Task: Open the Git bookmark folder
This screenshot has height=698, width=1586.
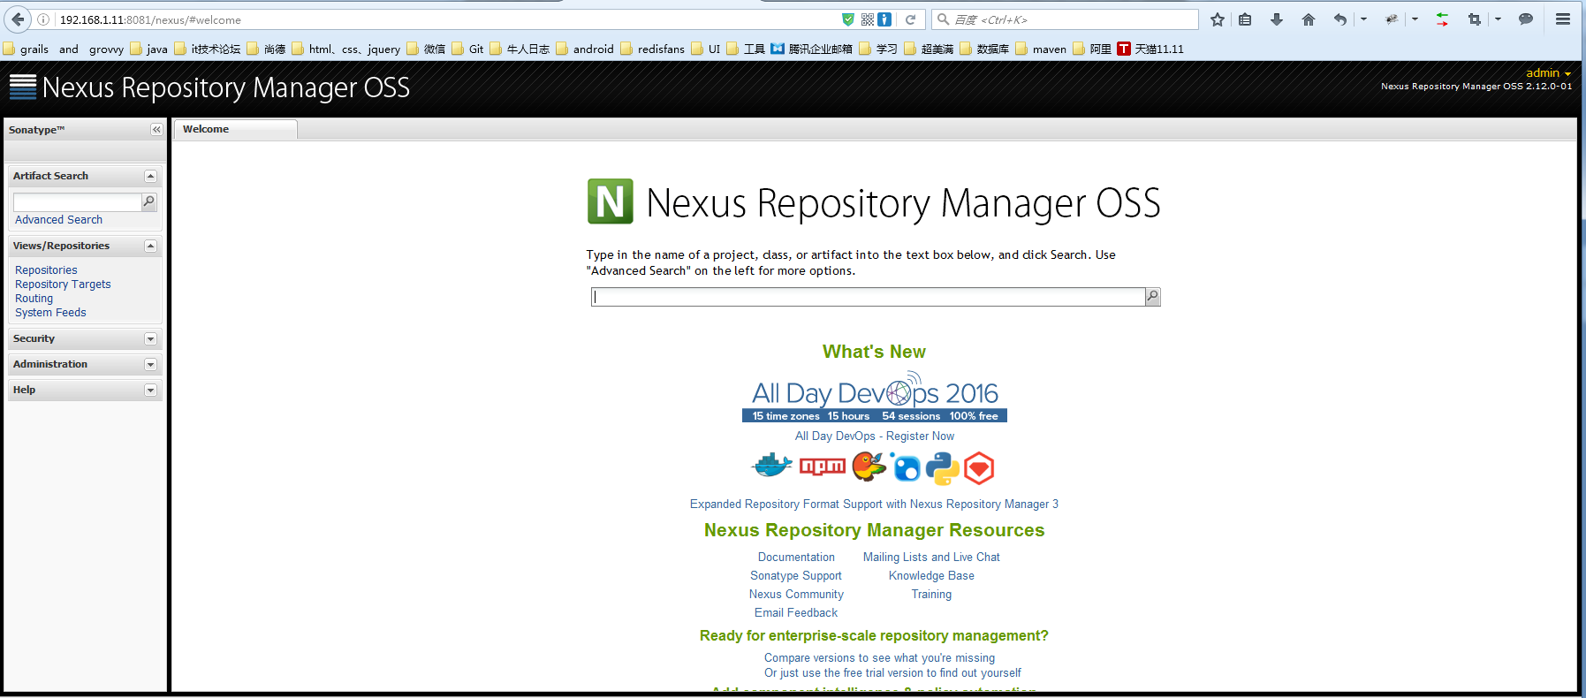Action: pyautogui.click(x=467, y=49)
